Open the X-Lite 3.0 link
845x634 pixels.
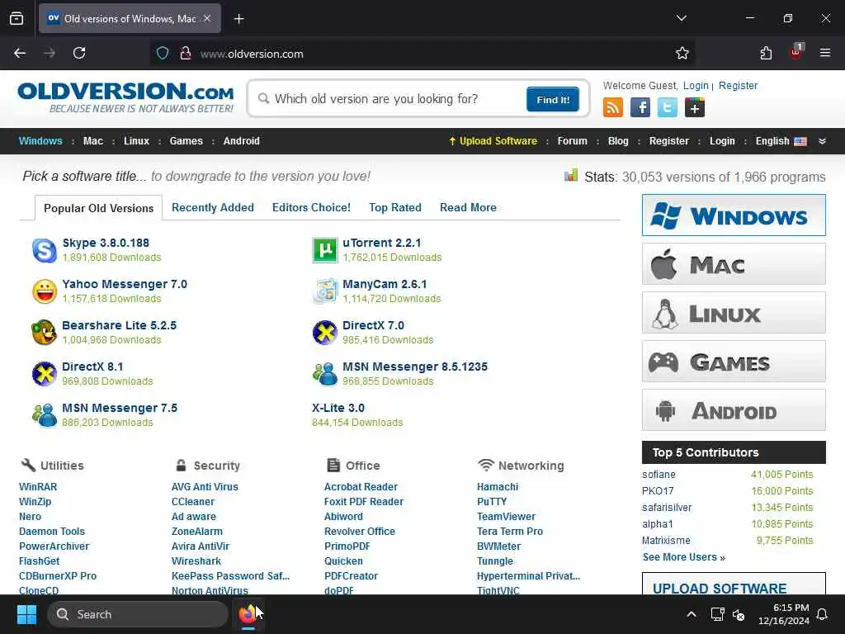[338, 408]
